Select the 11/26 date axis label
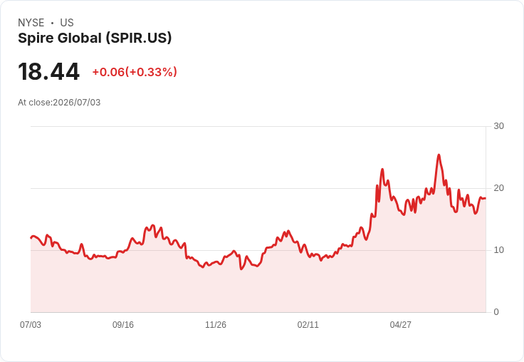Viewport: 524px width, 362px height. pyautogui.click(x=216, y=324)
